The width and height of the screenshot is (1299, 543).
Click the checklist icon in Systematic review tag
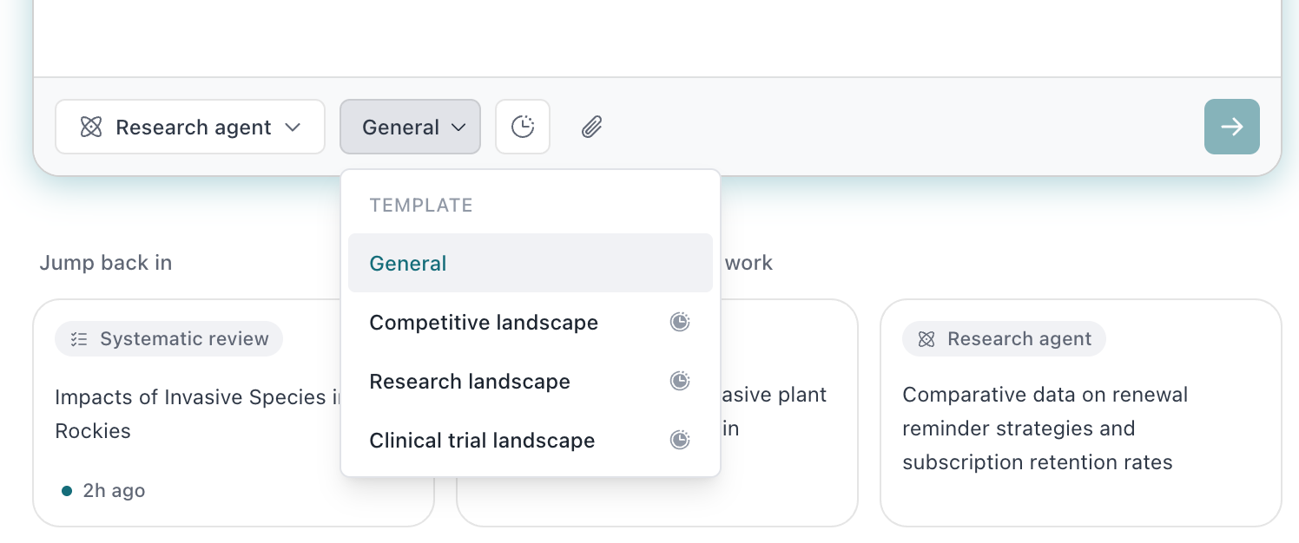(79, 339)
